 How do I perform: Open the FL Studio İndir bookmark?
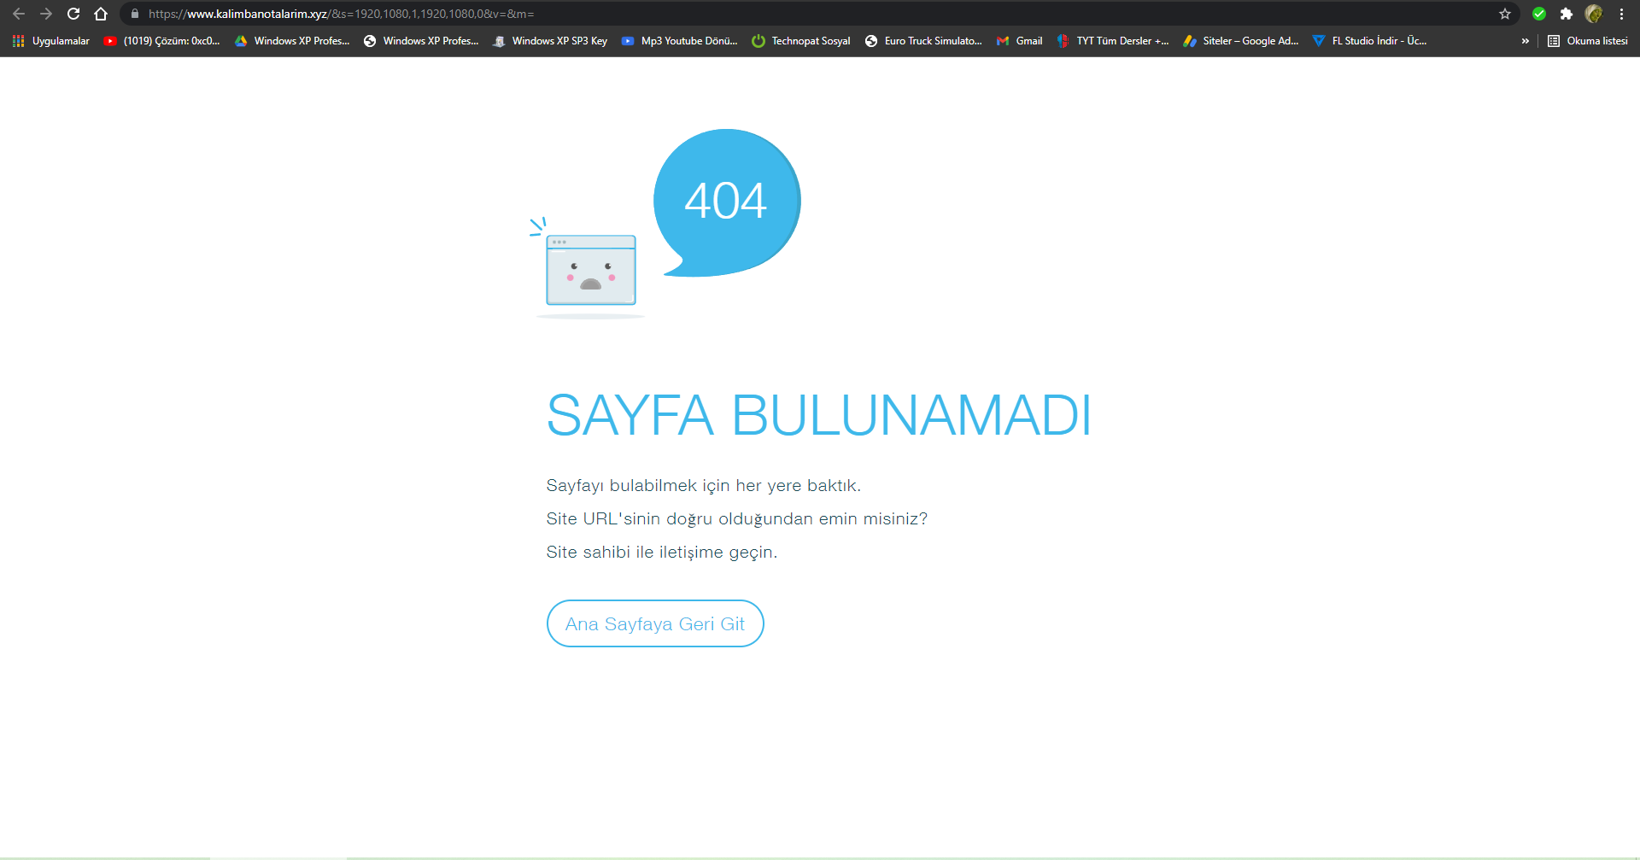click(x=1370, y=40)
